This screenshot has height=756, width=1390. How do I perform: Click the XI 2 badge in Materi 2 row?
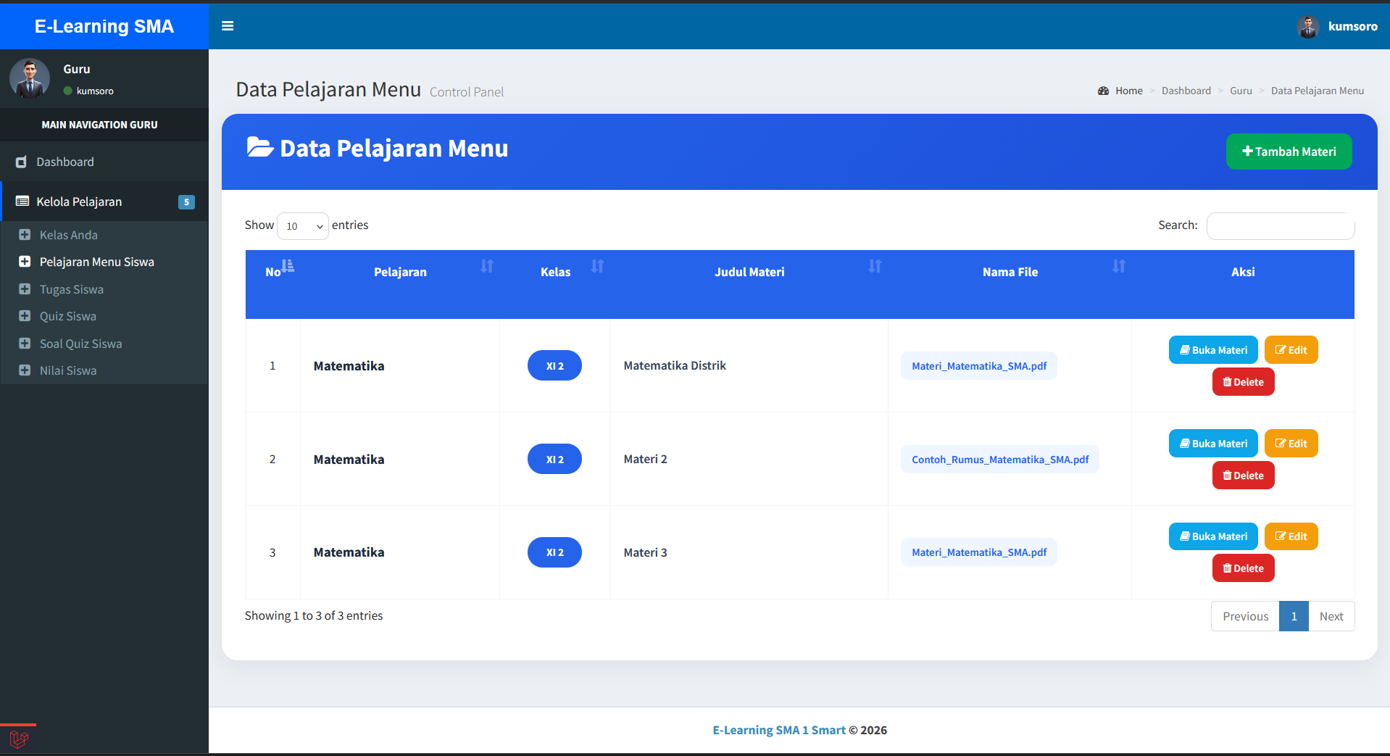[x=554, y=459]
